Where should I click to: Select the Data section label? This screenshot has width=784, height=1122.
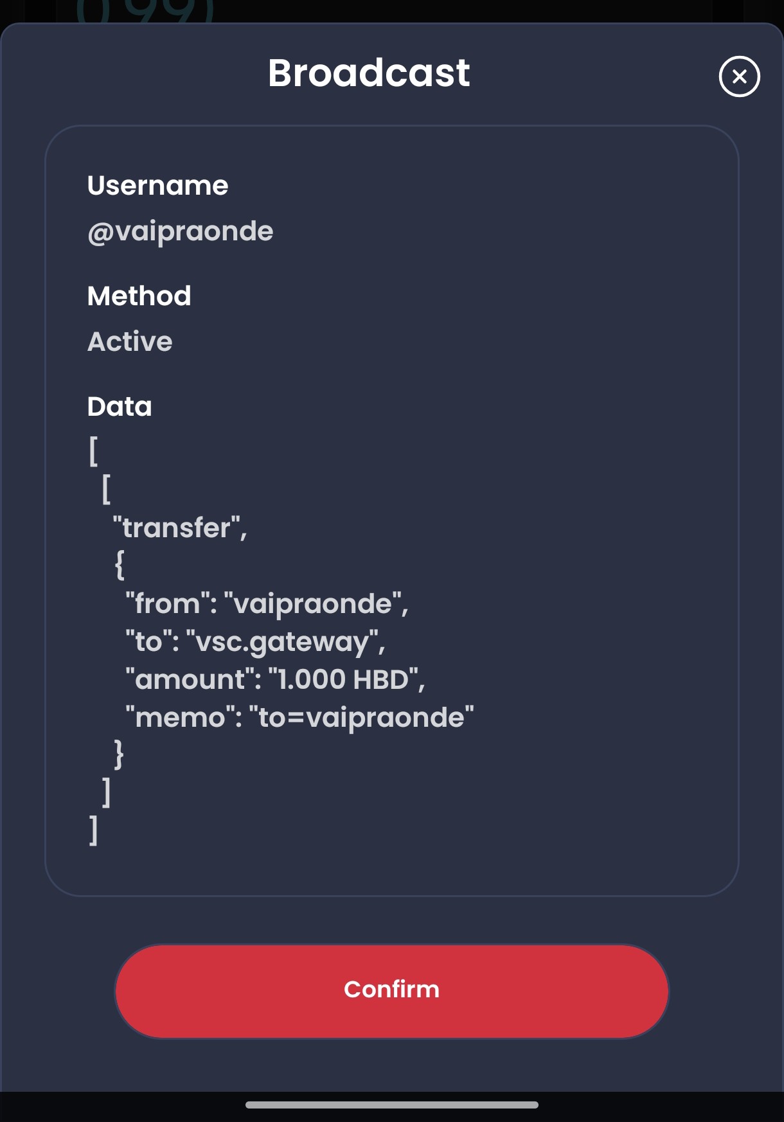pos(120,407)
